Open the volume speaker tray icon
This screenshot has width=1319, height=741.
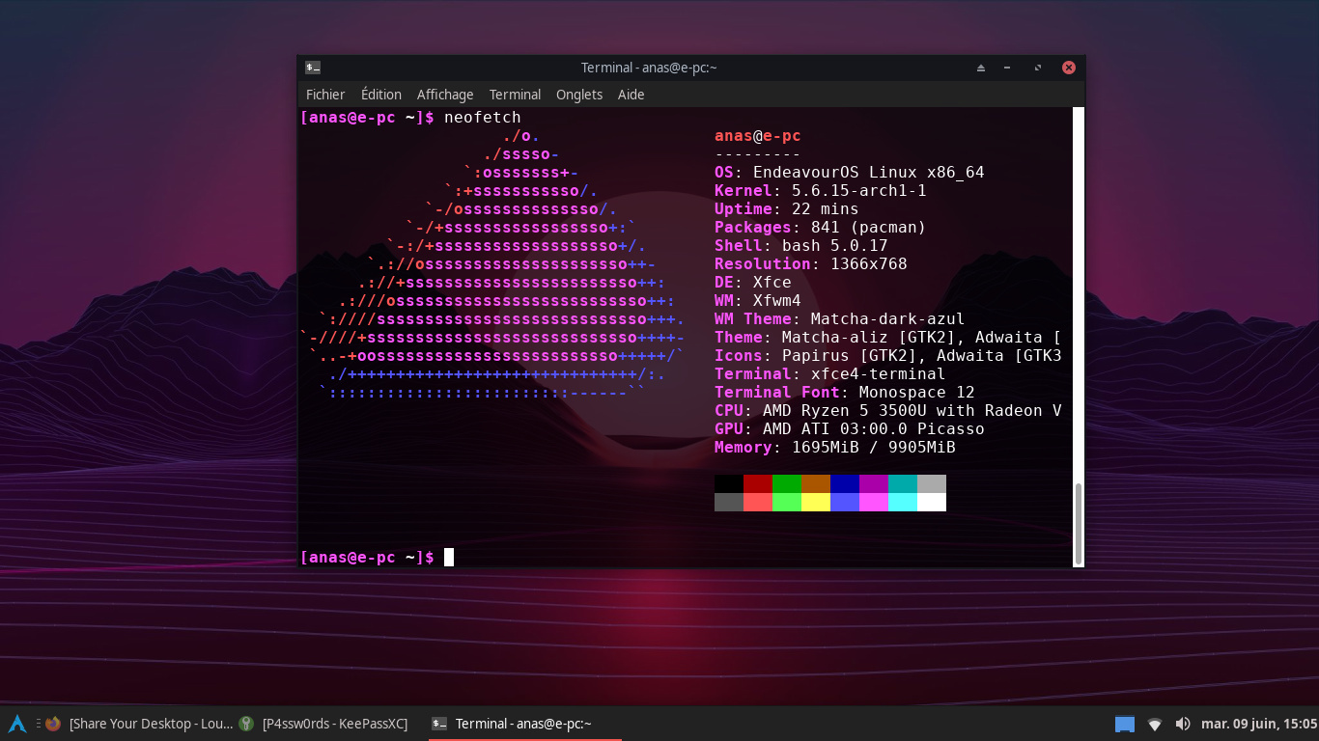click(1183, 724)
